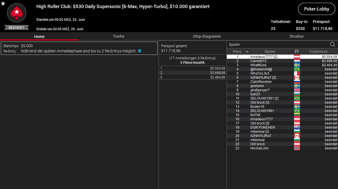Open the Chip-Diagramm tab
Image resolution: width=338 pixels, height=189 pixels.
207,36
